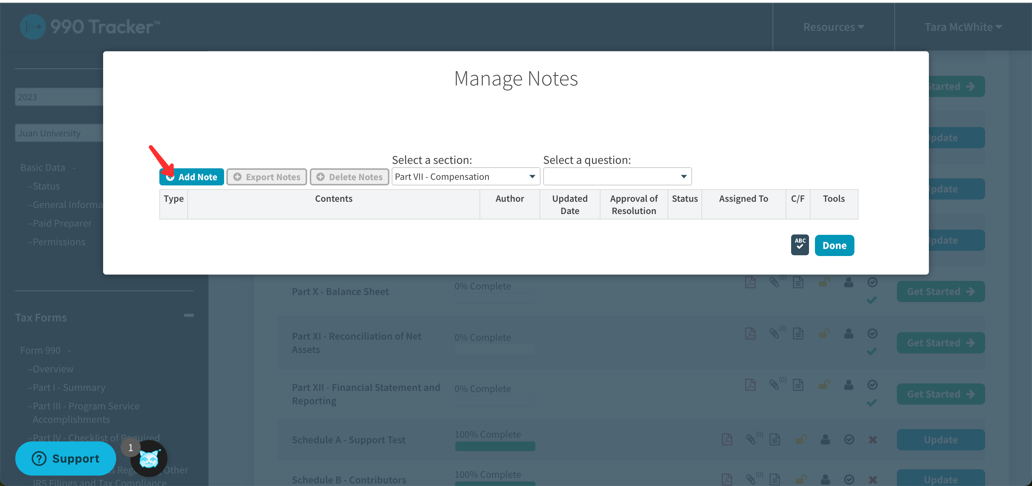Click Schedule A progress bar
The image size is (1032, 486).
495,446
